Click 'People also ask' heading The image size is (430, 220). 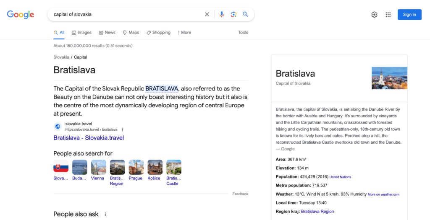[x=76, y=214]
